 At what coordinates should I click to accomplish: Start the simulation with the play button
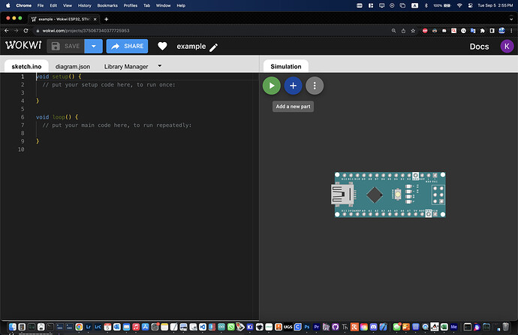tap(272, 86)
